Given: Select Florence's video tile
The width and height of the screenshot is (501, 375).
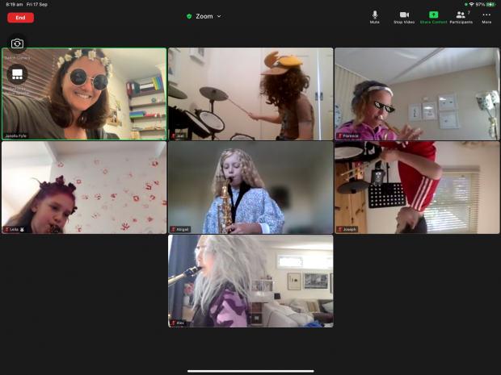Looking at the screenshot, I should point(417,94).
